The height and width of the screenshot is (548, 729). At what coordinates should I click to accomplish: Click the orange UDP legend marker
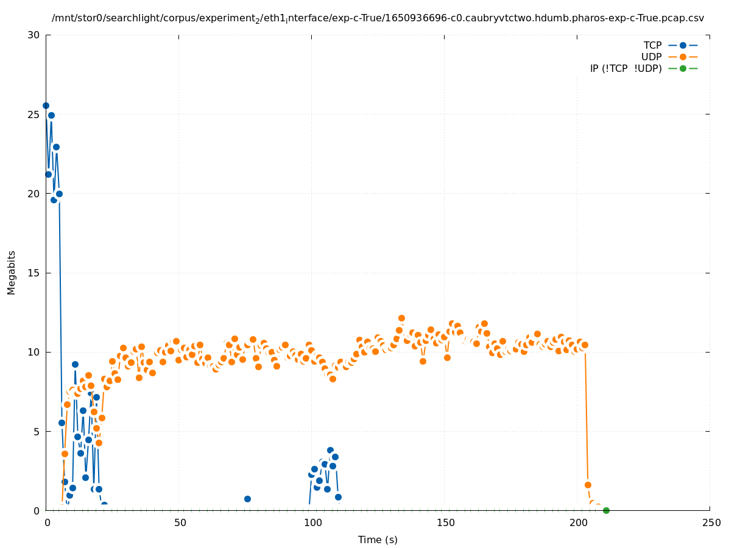click(x=683, y=57)
